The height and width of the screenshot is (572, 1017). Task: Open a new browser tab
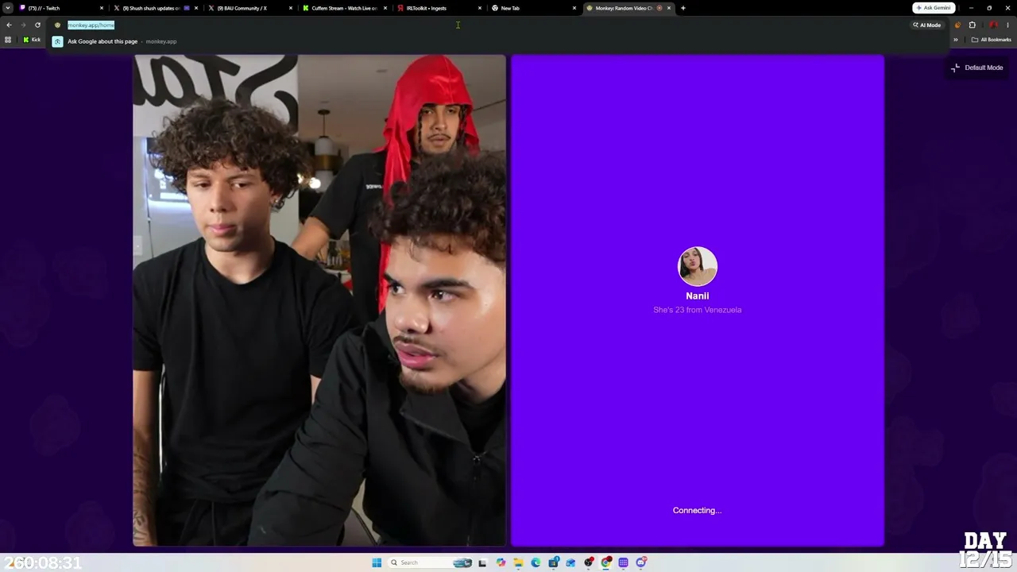683,8
